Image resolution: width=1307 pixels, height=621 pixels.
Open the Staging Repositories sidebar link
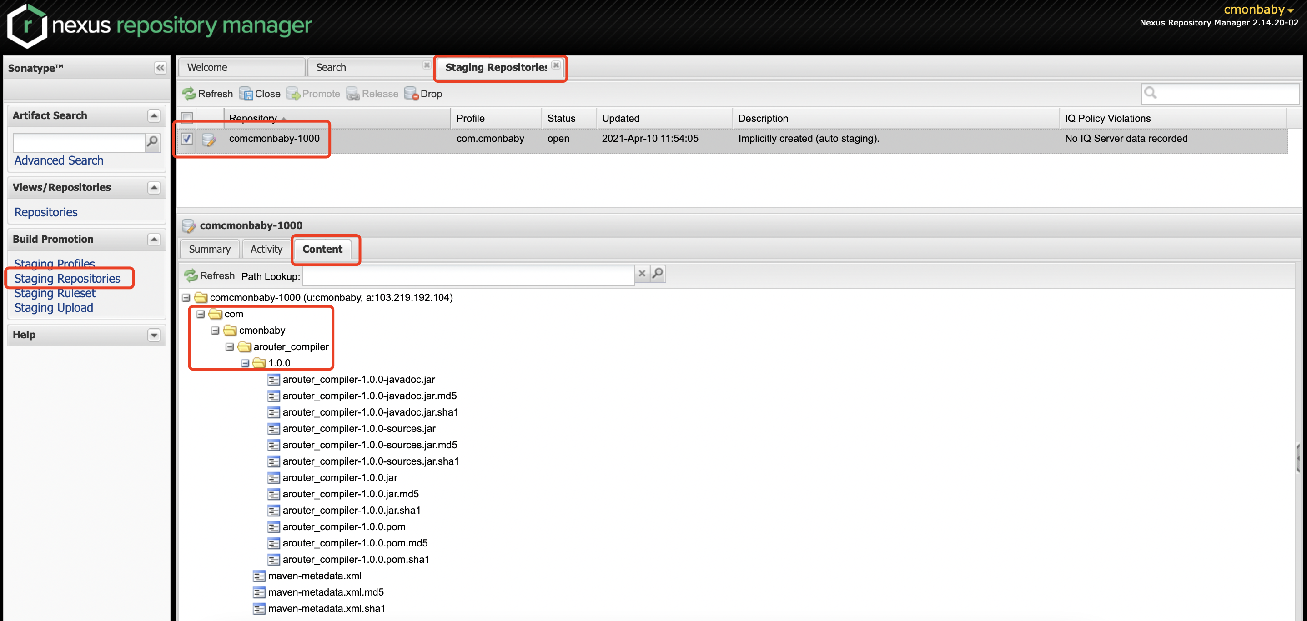(67, 279)
